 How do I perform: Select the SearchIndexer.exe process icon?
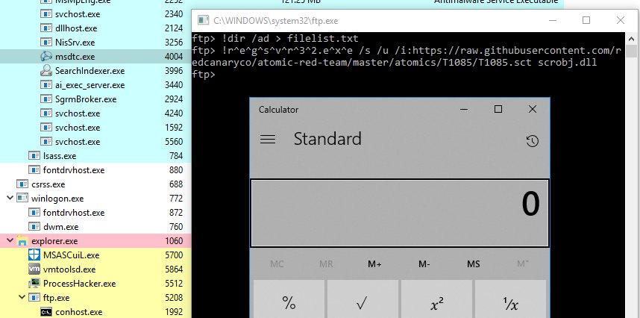pos(46,71)
